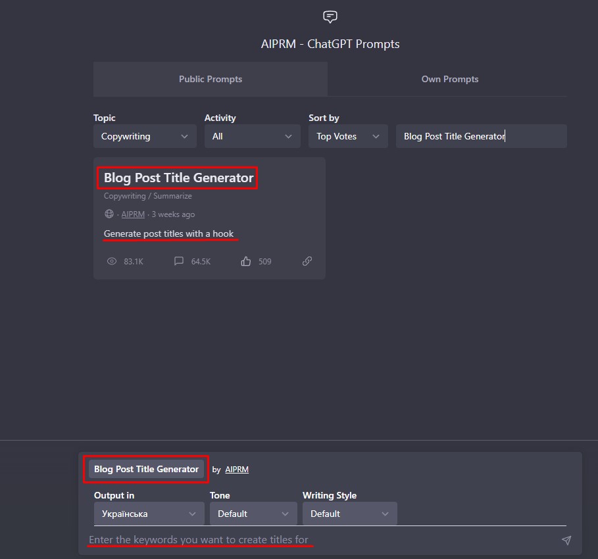598x559 pixels.
Task: Click the globe public icon beside AIPRM
Action: tap(109, 214)
